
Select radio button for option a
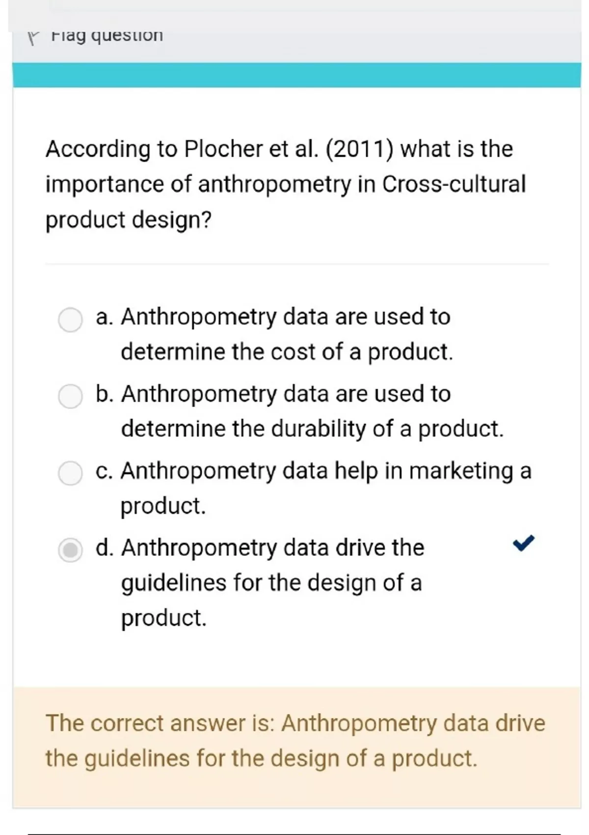tap(70, 320)
